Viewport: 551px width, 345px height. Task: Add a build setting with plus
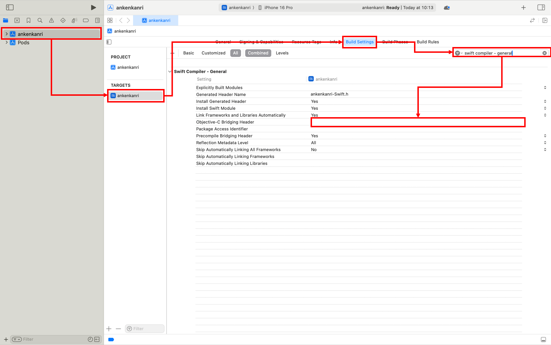pyautogui.click(x=172, y=53)
